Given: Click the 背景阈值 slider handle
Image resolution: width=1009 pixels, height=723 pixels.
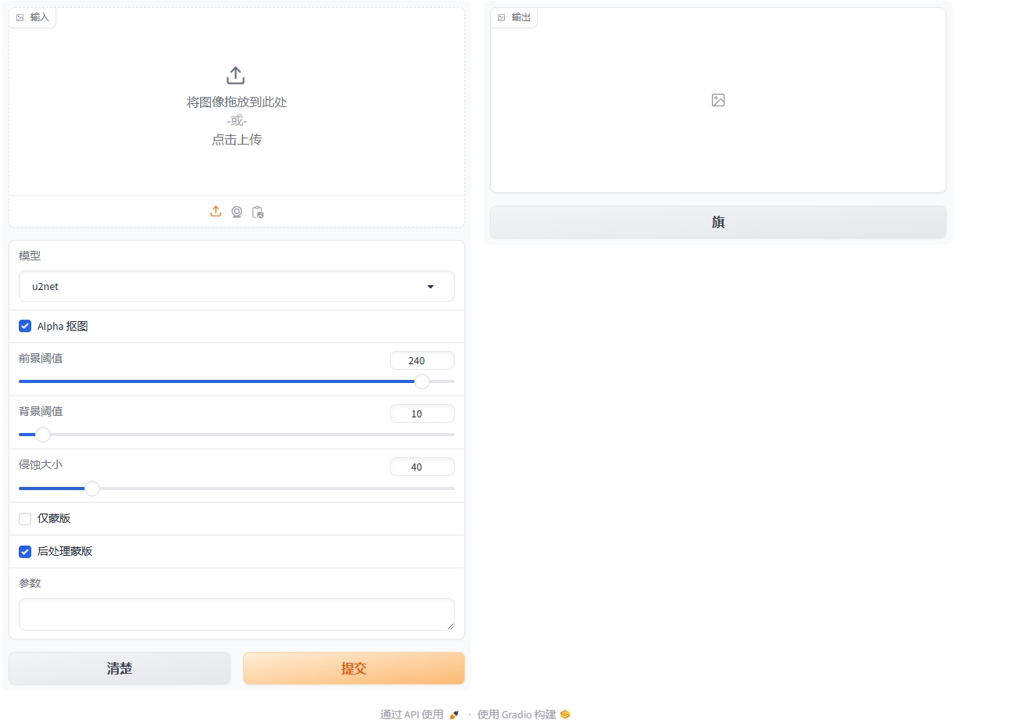Looking at the screenshot, I should point(43,435).
